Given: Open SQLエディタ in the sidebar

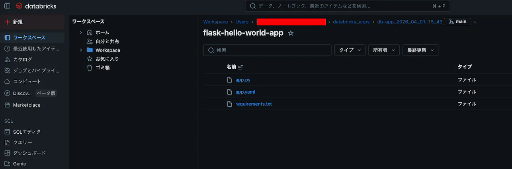Looking at the screenshot, I should pyautogui.click(x=32, y=132).
